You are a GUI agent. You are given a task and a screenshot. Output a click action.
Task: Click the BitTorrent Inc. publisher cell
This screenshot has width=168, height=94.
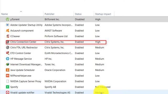[x=52, y=19]
